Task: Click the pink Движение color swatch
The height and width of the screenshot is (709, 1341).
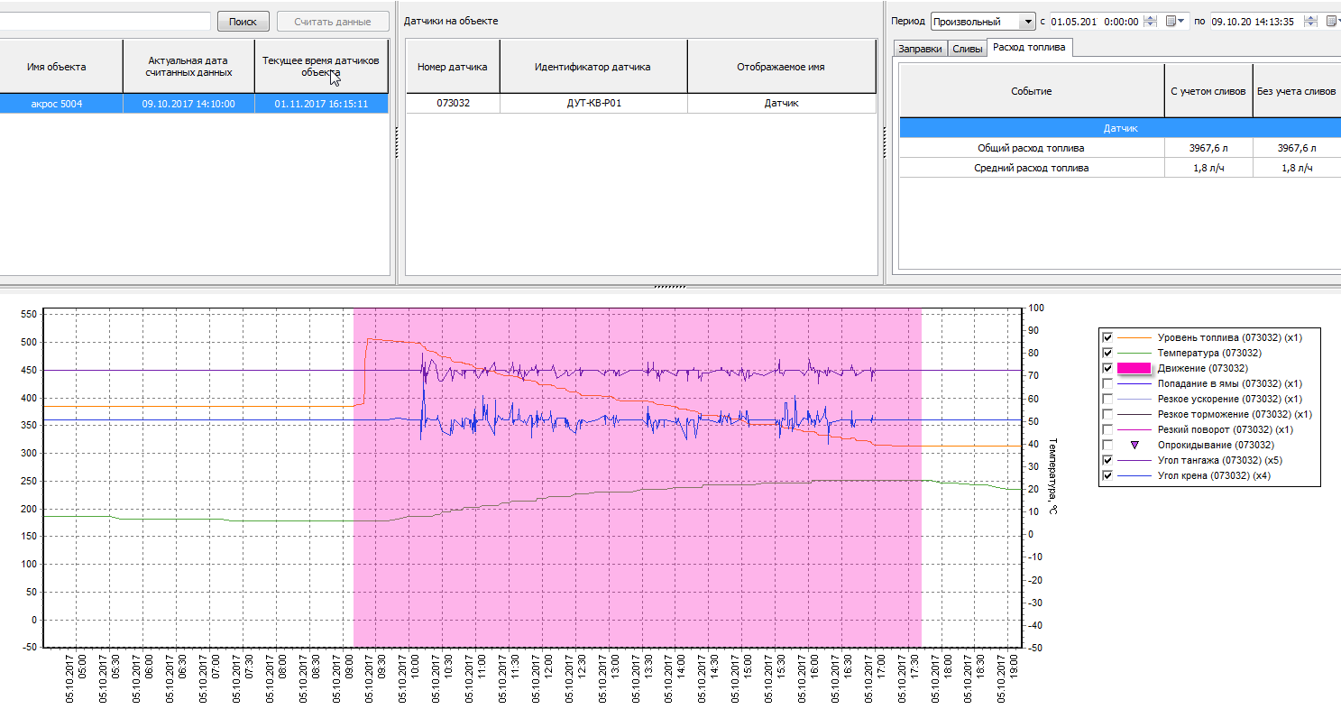Action: (x=1134, y=368)
